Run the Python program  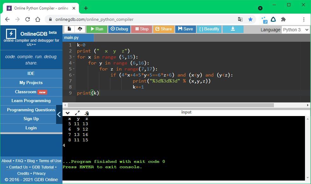[97, 29]
